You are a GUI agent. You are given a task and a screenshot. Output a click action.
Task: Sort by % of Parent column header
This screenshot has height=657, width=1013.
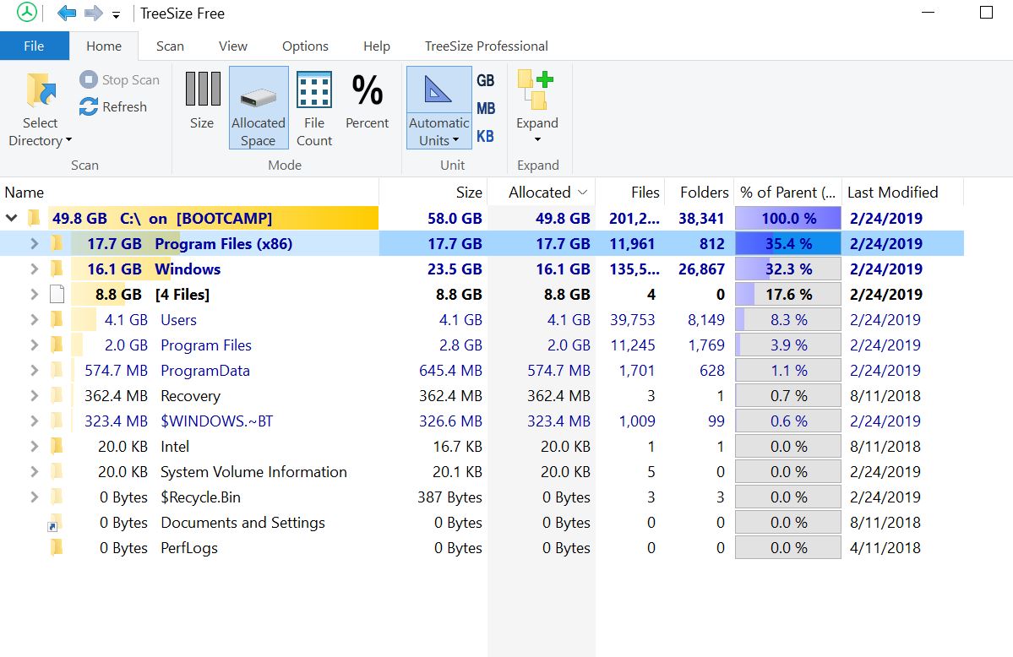coord(787,192)
